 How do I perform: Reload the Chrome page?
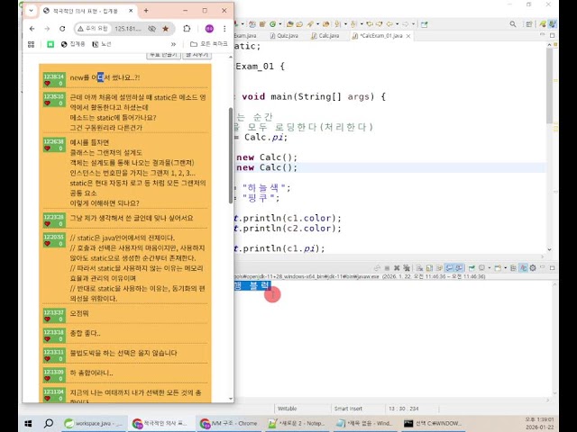click(x=62, y=29)
